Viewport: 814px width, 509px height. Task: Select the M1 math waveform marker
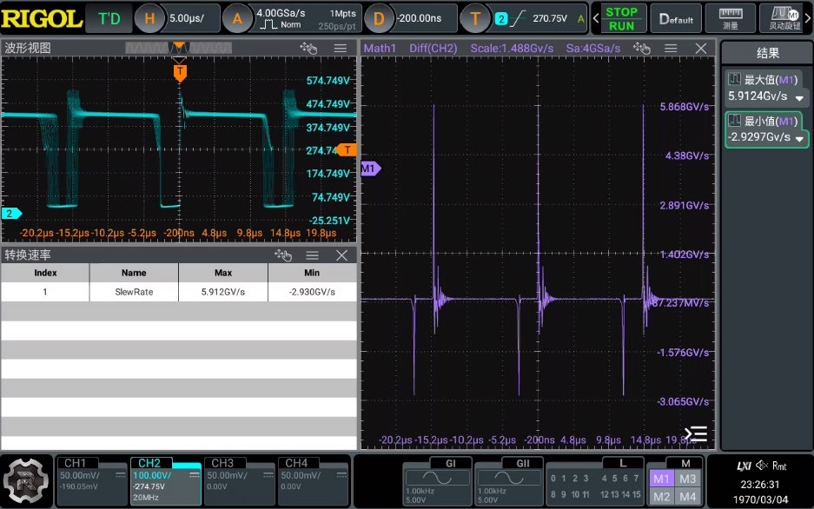[x=371, y=169]
